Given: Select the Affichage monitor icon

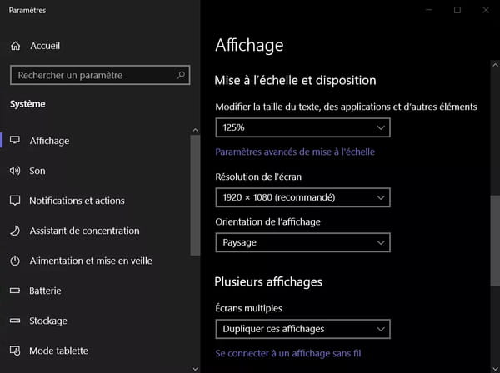Looking at the screenshot, I should (15, 140).
